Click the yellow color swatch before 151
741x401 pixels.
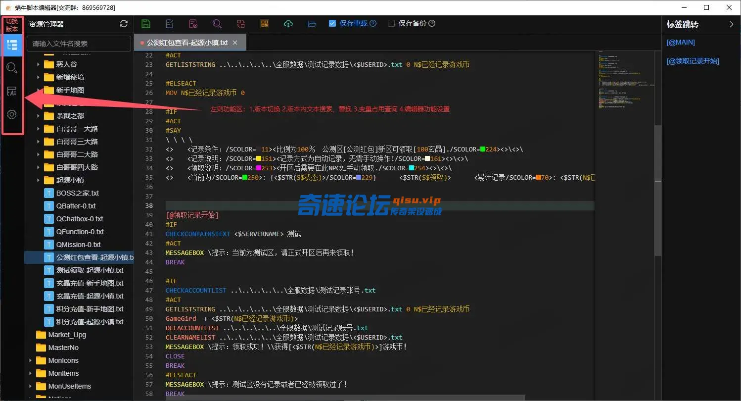[x=259, y=158]
